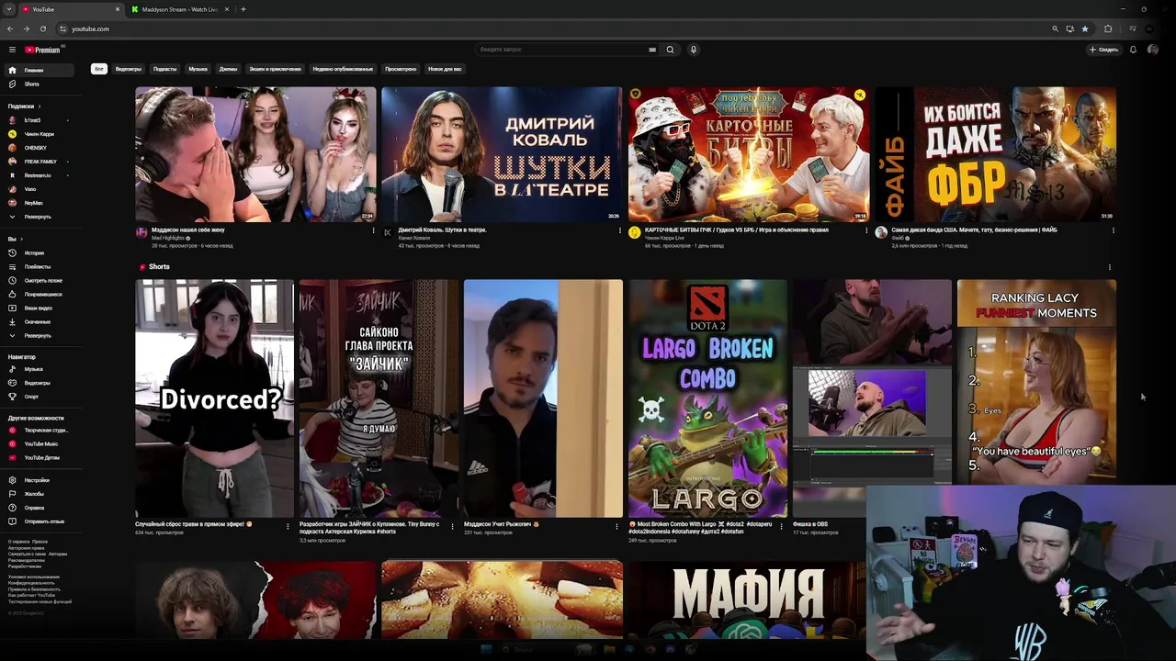Open the Shorts shelf options menu
1176x661 pixels.
(1109, 267)
